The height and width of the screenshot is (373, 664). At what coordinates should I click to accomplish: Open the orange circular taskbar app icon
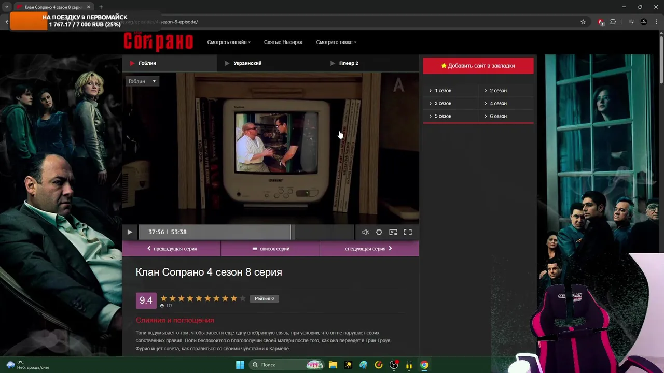coord(379,365)
